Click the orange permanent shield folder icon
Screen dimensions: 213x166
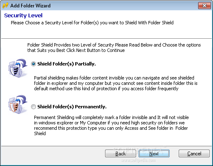click(17, 104)
